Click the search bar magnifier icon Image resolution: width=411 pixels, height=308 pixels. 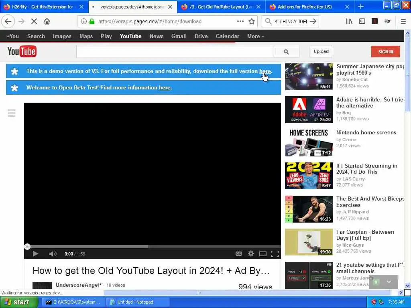tap(268, 21)
